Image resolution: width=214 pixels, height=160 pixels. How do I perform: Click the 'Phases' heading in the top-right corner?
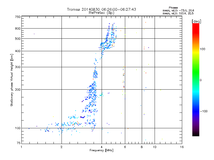(173, 8)
